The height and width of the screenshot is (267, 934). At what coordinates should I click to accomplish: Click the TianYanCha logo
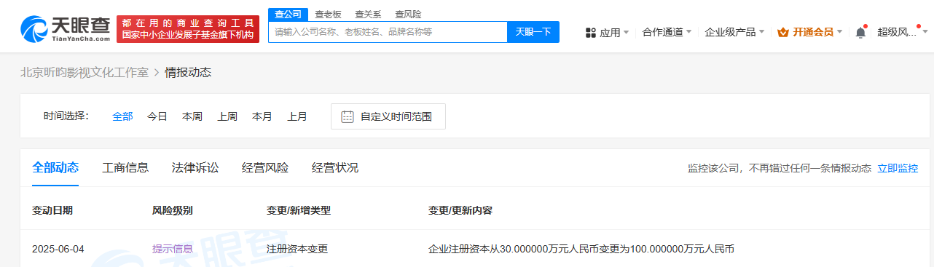tap(65, 28)
